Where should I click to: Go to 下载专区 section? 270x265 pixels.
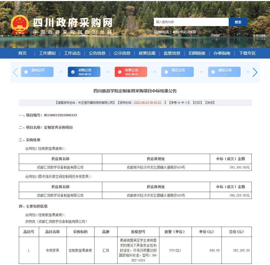click(x=247, y=53)
